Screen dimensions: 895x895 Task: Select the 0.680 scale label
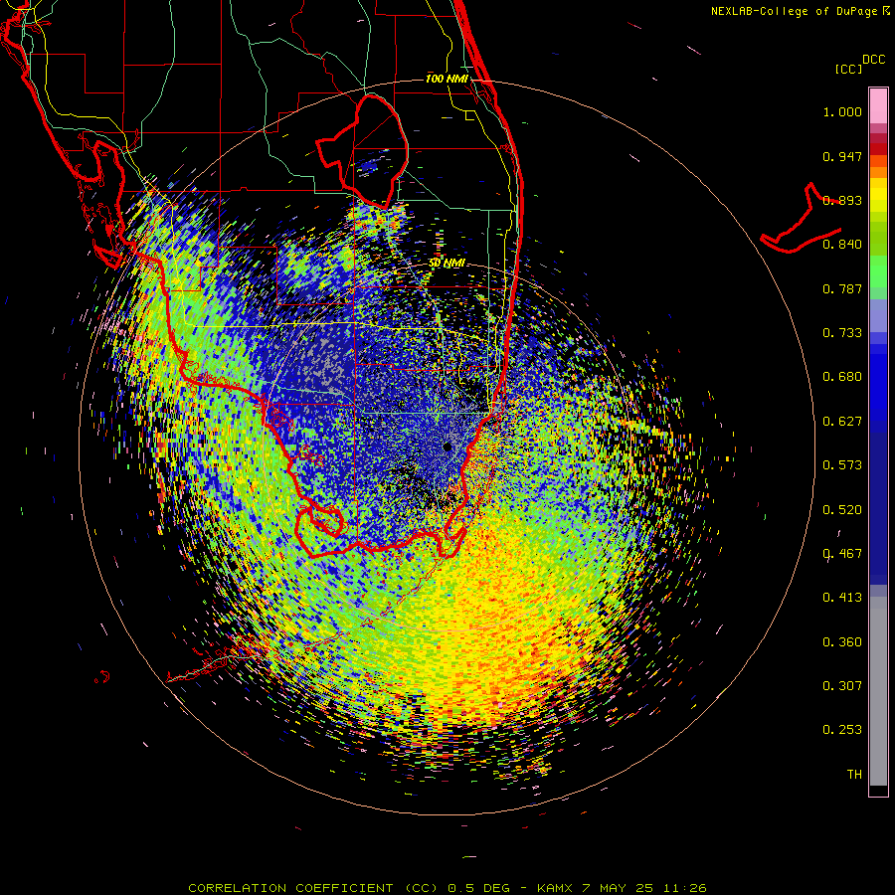(x=842, y=377)
